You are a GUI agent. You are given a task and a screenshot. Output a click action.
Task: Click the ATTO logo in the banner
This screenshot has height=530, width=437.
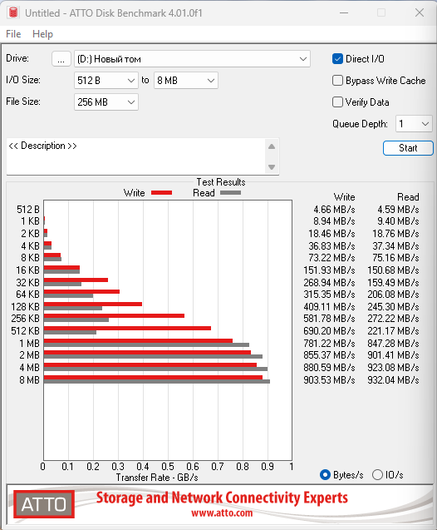[44, 504]
